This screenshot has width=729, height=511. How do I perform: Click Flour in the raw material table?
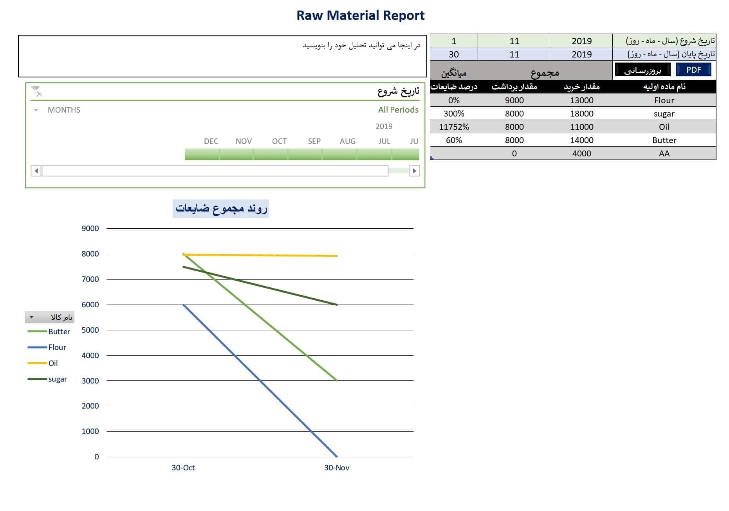point(664,100)
